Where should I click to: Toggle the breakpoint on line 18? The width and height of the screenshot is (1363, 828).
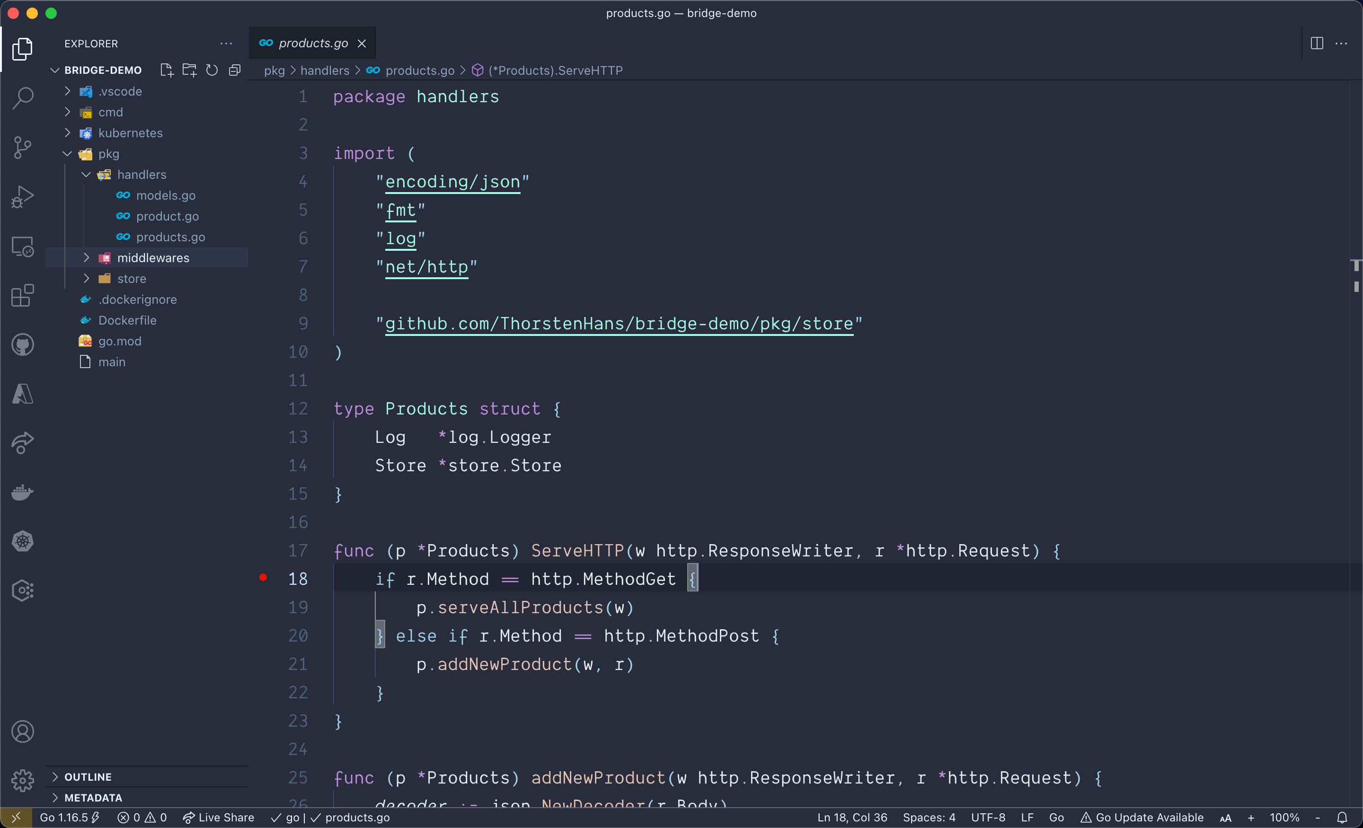263,578
